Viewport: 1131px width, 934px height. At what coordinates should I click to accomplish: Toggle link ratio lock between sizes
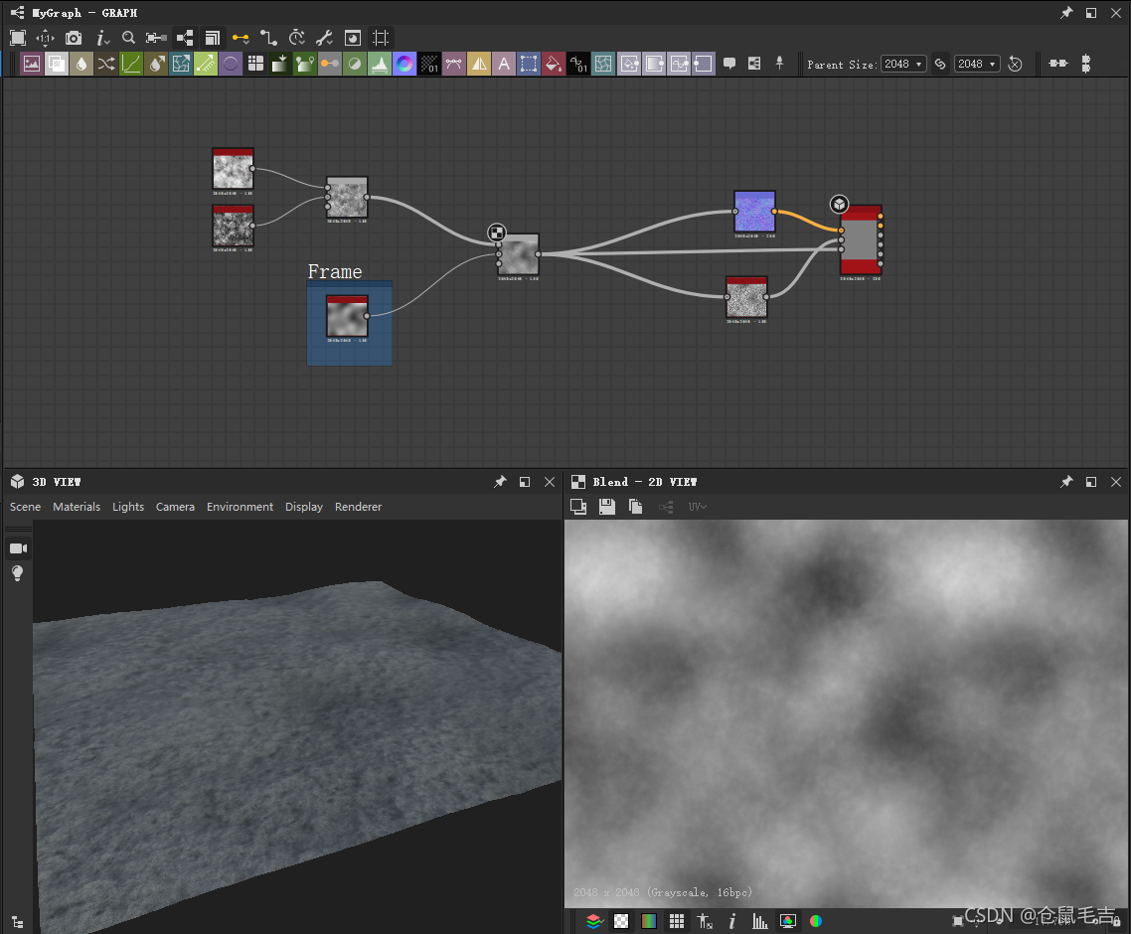[x=940, y=64]
